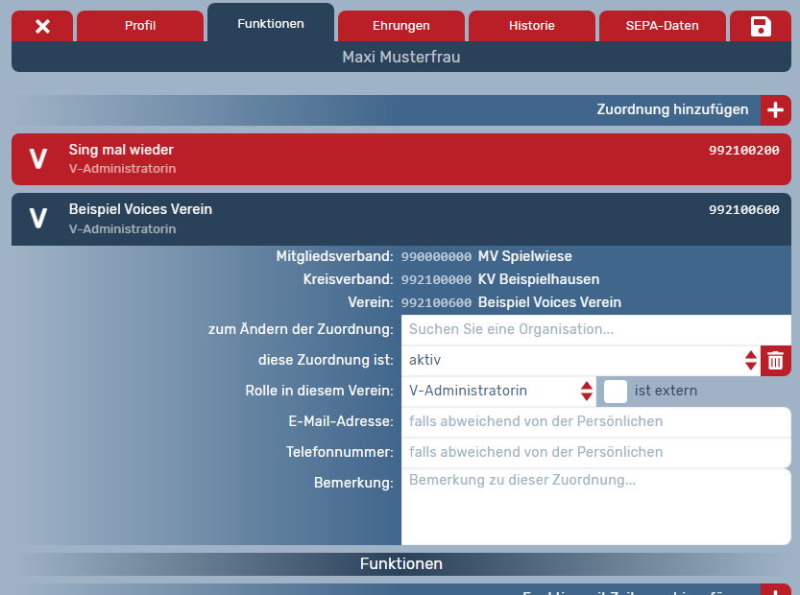The width and height of the screenshot is (800, 595).
Task: Click the plus icon below the Funktionen header
Action: coord(776,589)
